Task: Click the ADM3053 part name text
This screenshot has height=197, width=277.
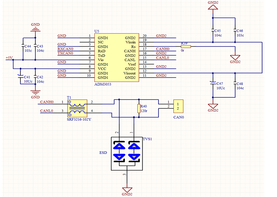Action: [103, 84]
